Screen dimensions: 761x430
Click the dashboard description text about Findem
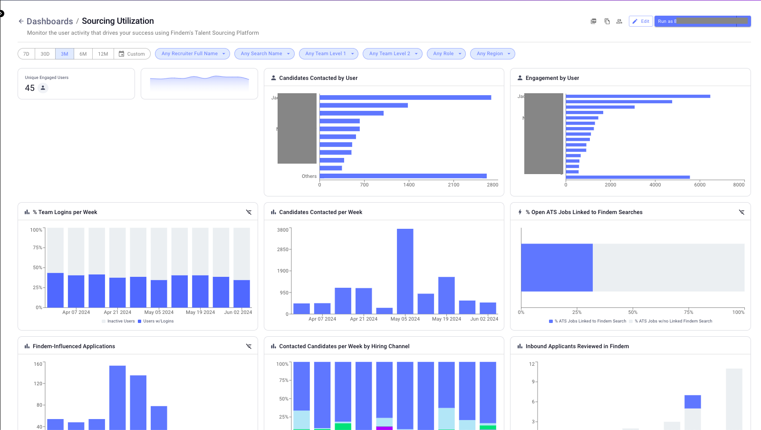click(x=143, y=33)
